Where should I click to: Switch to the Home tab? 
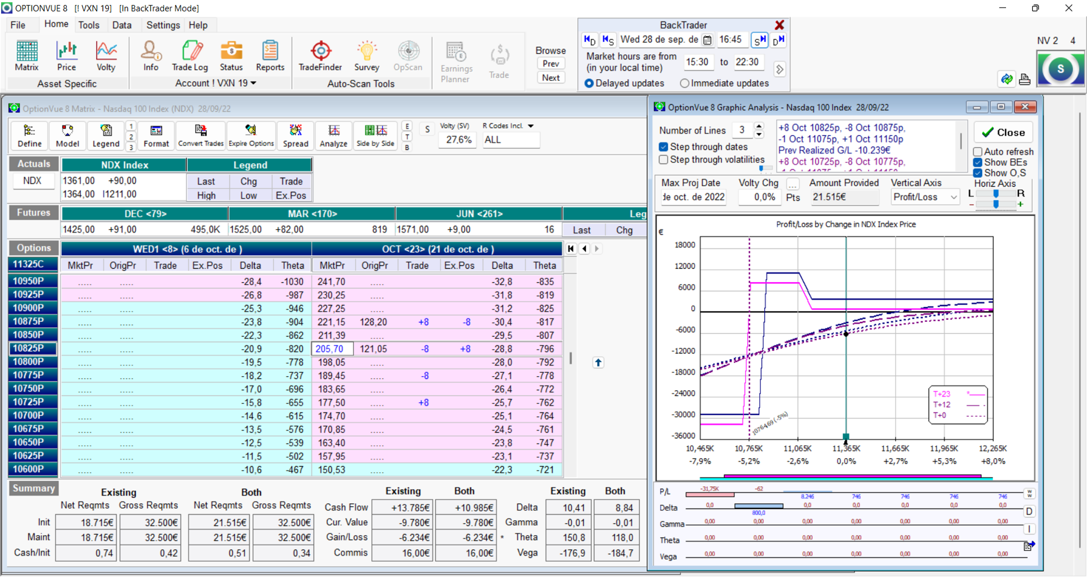point(56,24)
